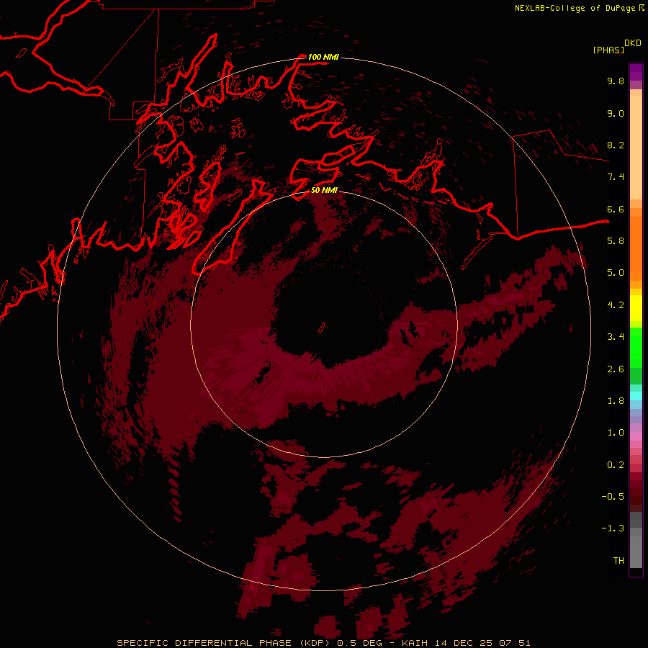This screenshot has height=648, width=648.
Task: Click the 100 NMI range ring label
Action: tap(323, 57)
